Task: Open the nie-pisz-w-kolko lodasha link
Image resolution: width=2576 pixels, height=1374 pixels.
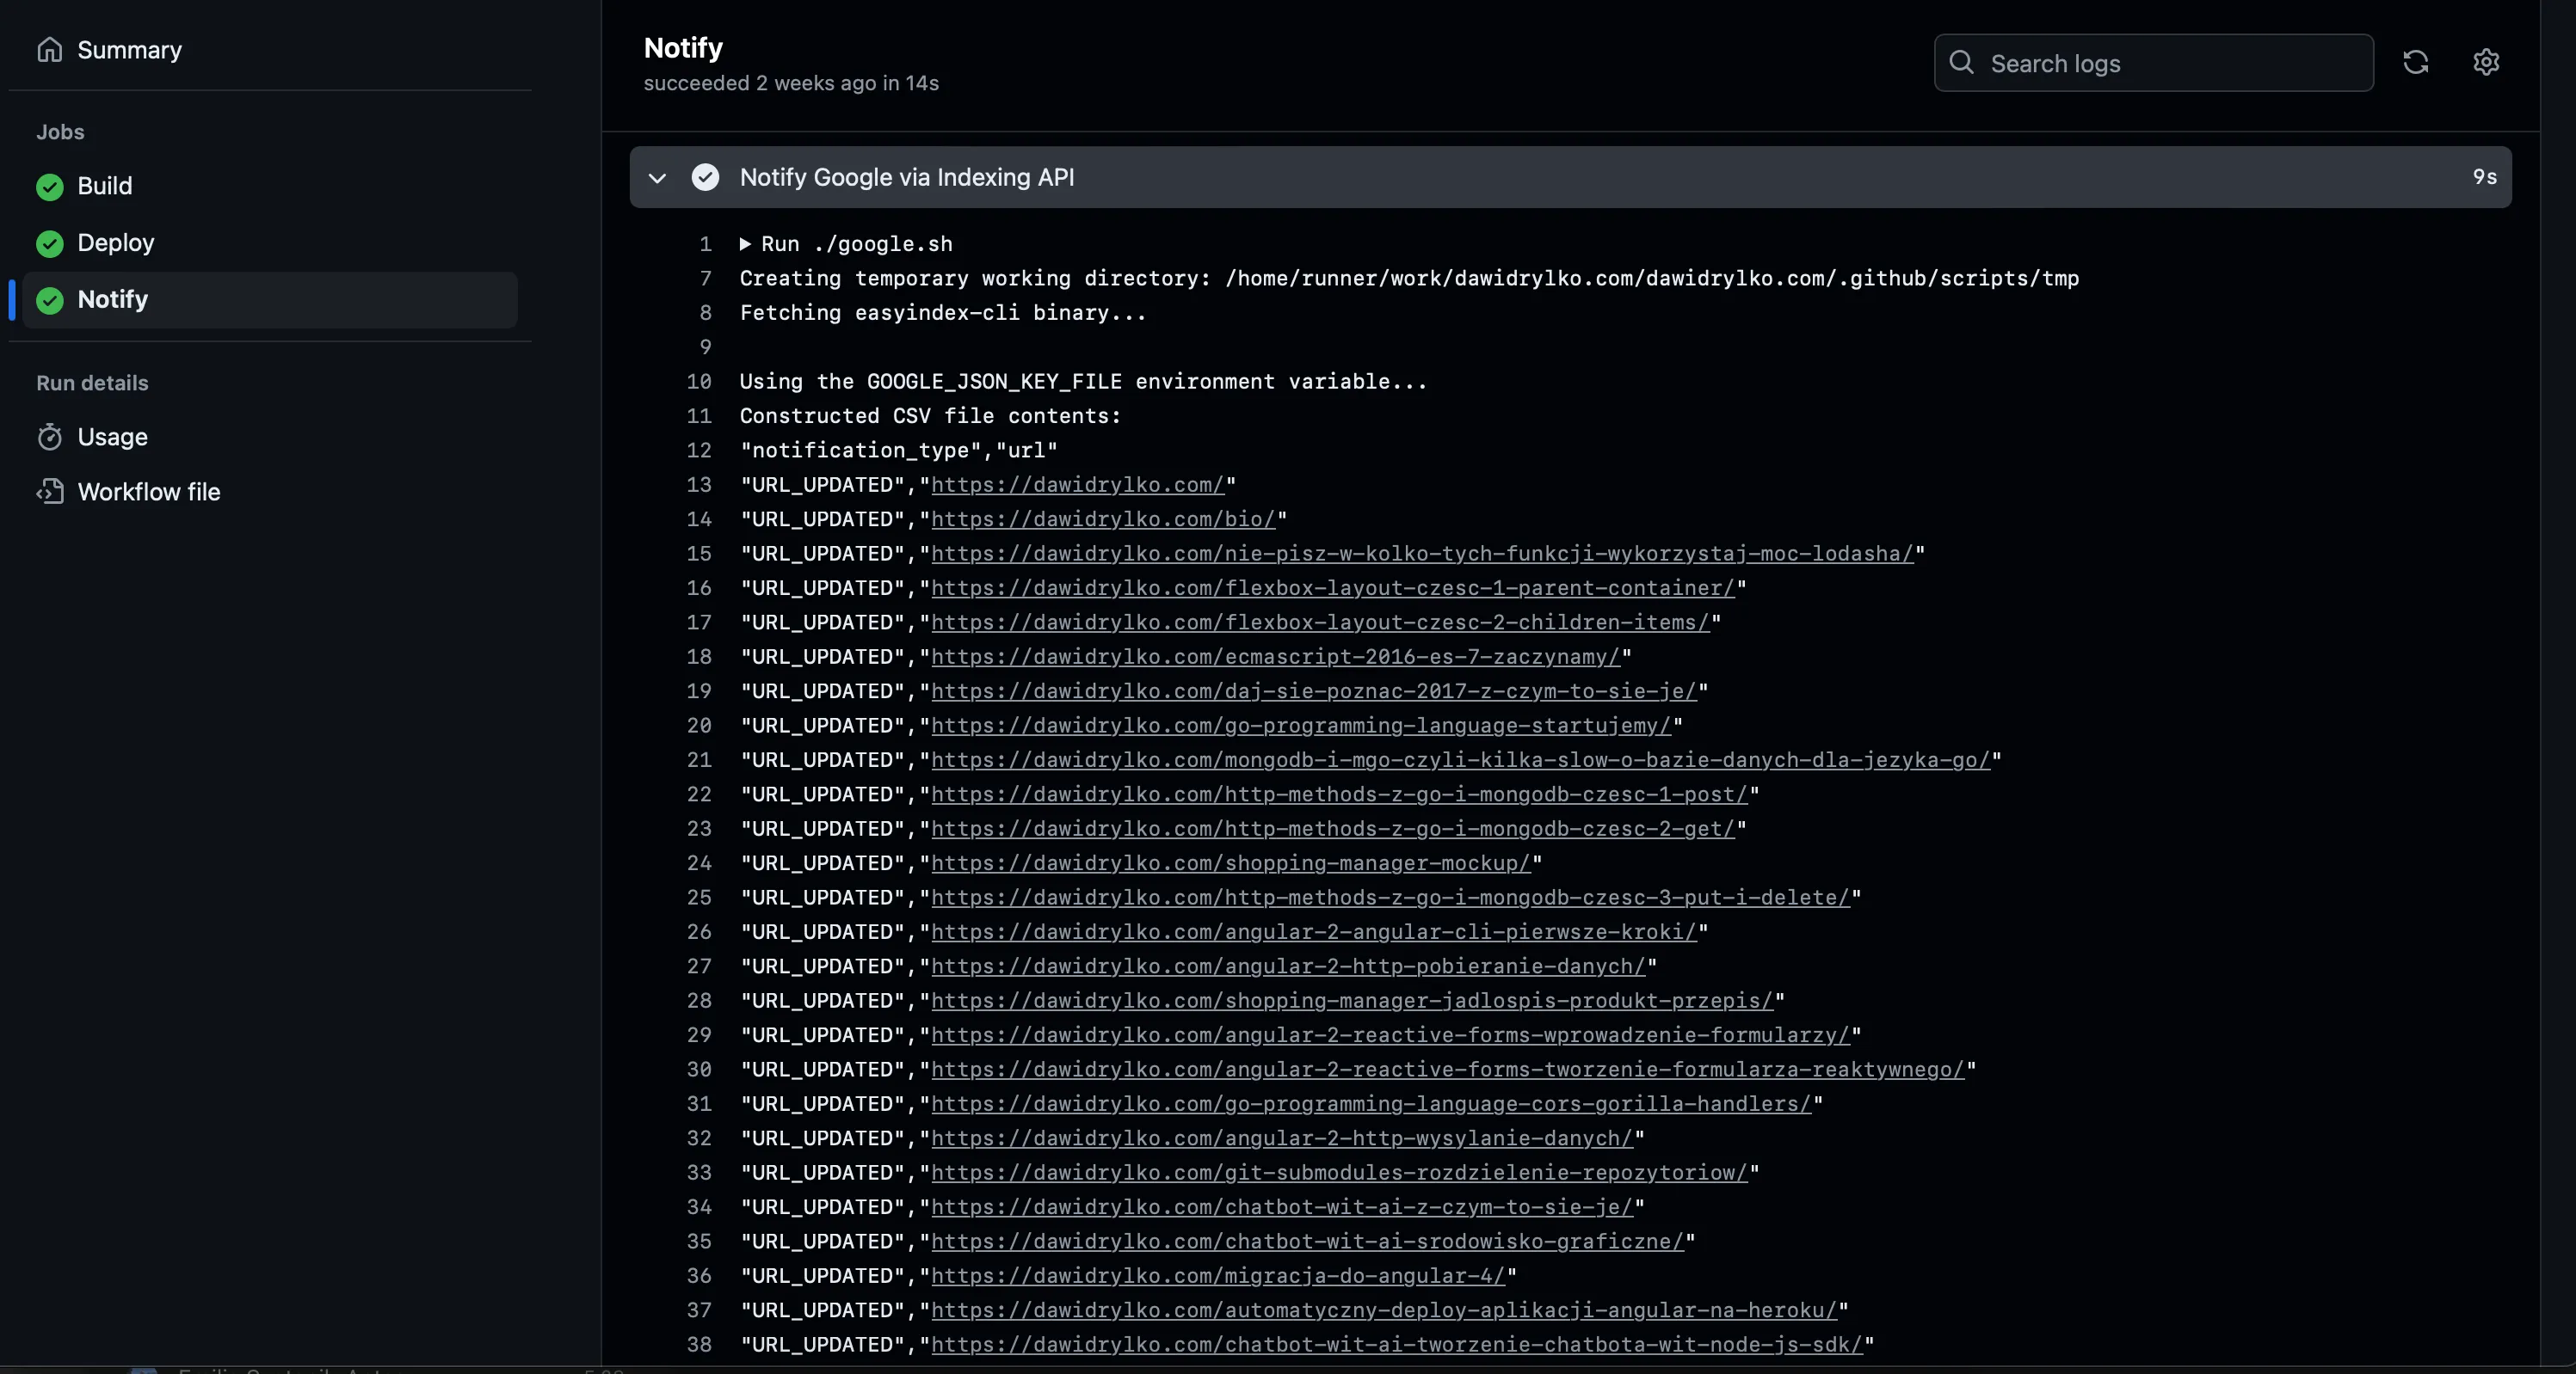Action: tap(1422, 554)
